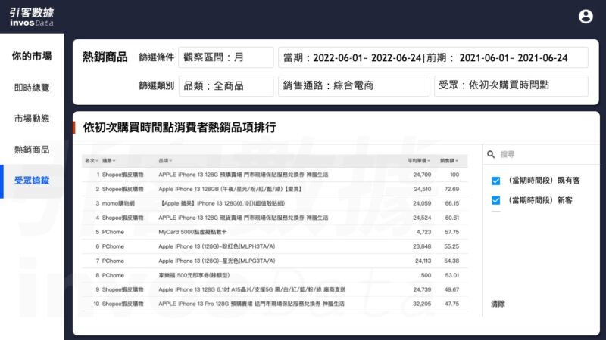Open the user account profile icon
This screenshot has width=606, height=340.
(x=586, y=17)
